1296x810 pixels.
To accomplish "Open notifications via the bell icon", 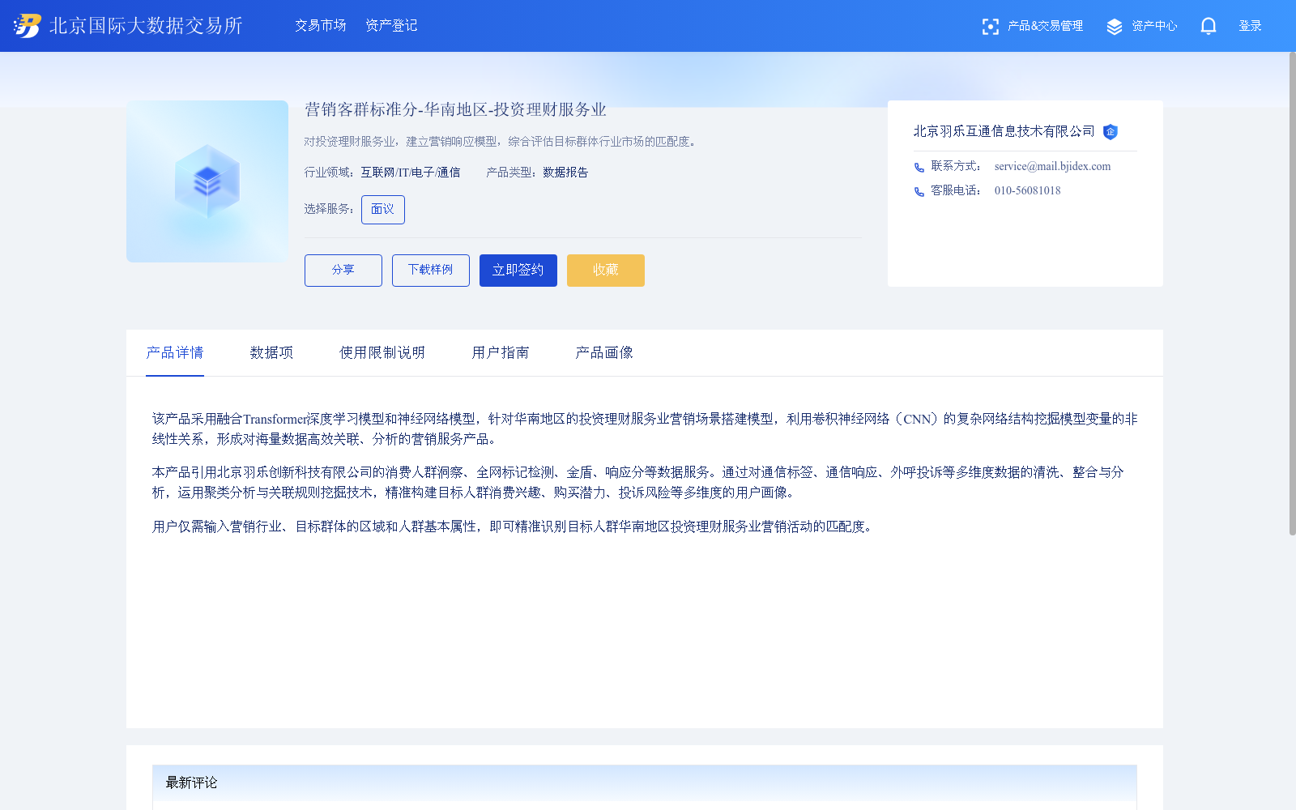I will [1208, 26].
